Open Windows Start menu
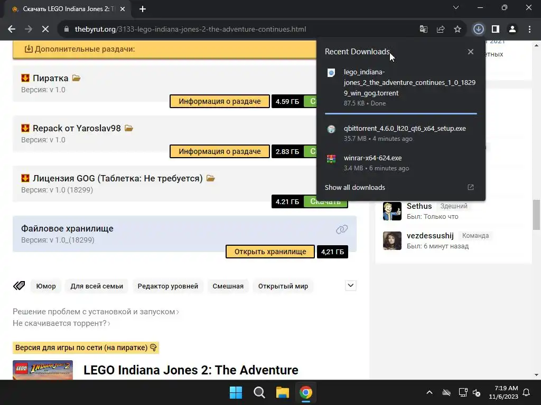The height and width of the screenshot is (405, 541). (x=236, y=392)
